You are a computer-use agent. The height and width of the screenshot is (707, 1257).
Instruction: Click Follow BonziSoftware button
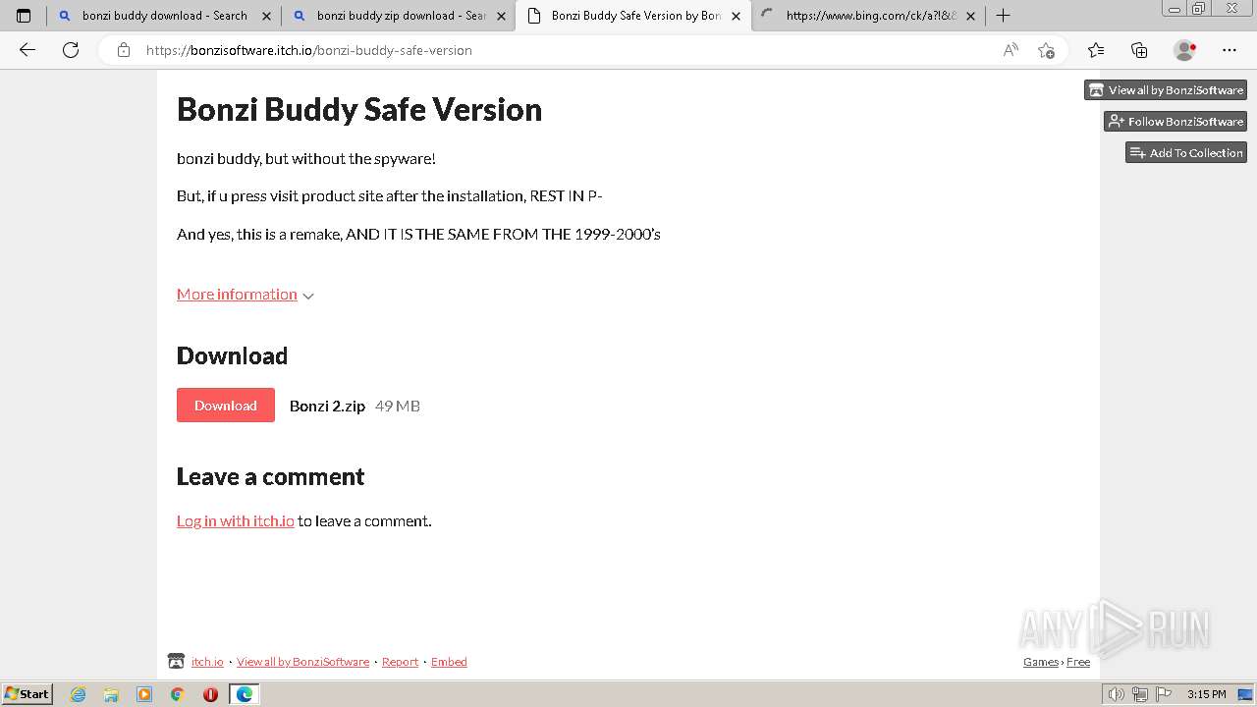click(1175, 122)
